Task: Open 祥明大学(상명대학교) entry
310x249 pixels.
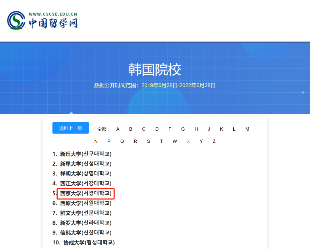Action: pyautogui.click(x=86, y=174)
